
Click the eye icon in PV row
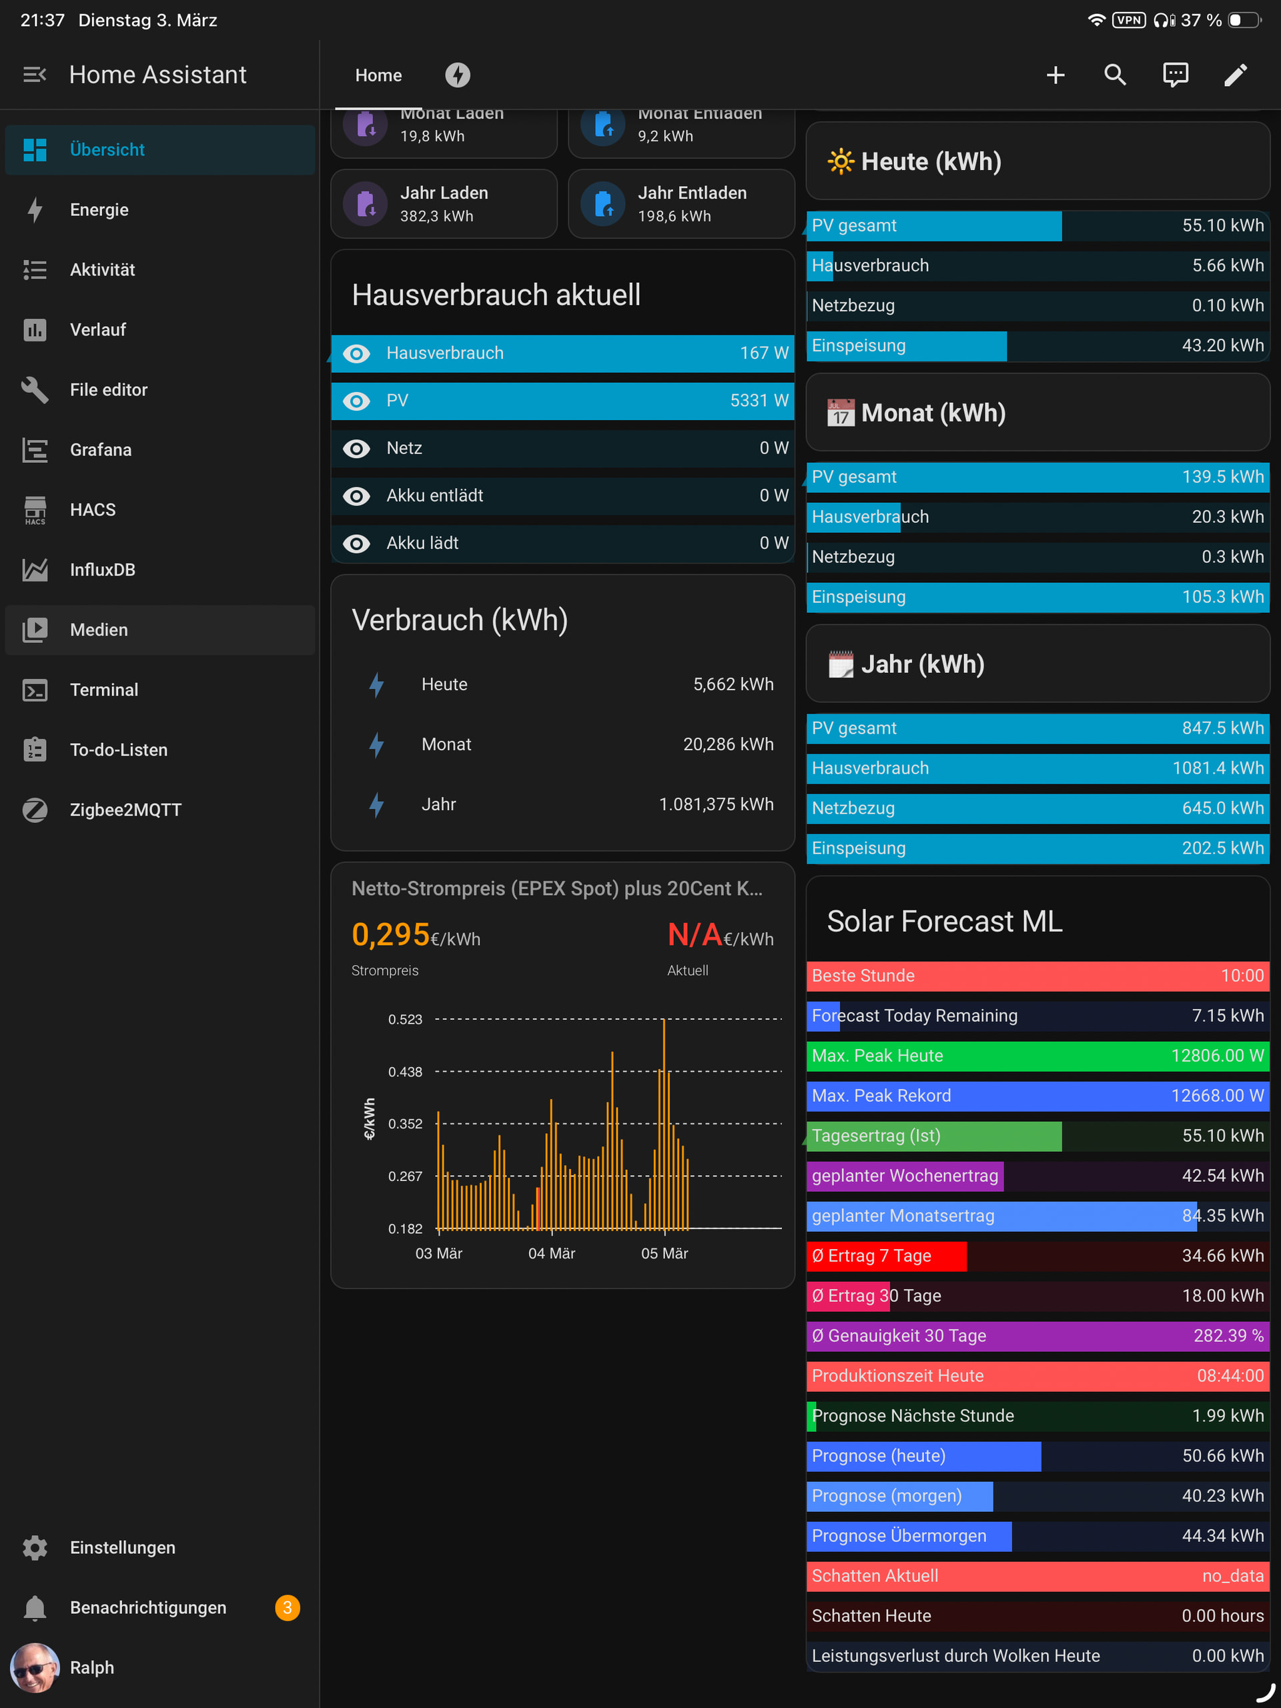tap(356, 401)
